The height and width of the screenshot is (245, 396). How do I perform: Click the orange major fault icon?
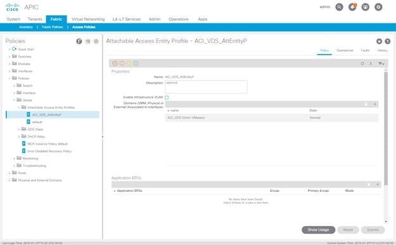click(122, 63)
